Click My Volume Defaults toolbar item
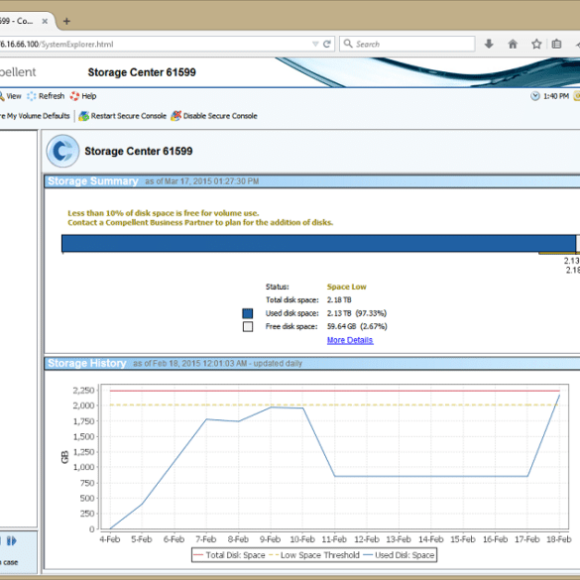The width and height of the screenshot is (580, 580). click(x=36, y=116)
